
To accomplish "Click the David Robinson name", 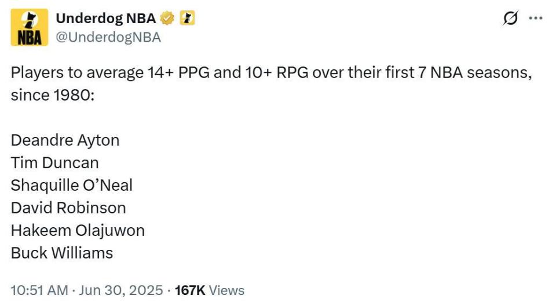I will click(68, 208).
